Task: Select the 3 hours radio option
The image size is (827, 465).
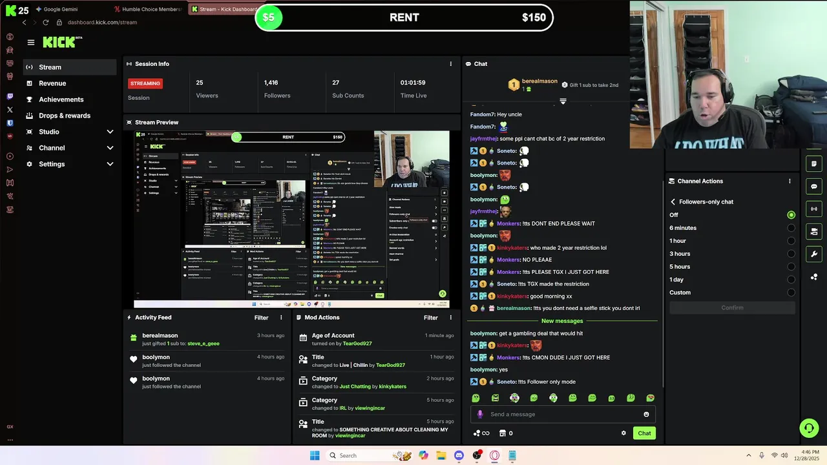Action: 791,254
